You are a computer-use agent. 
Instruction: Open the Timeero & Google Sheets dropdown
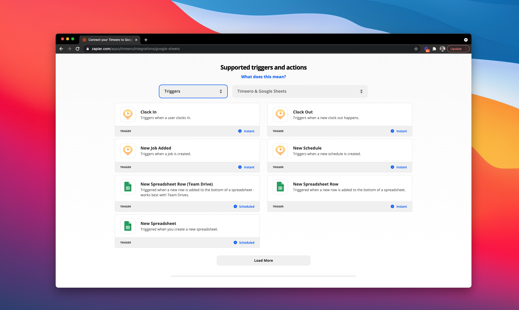click(x=300, y=91)
